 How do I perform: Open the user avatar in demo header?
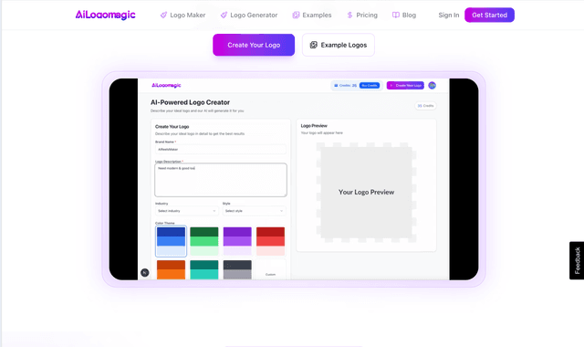tap(432, 85)
